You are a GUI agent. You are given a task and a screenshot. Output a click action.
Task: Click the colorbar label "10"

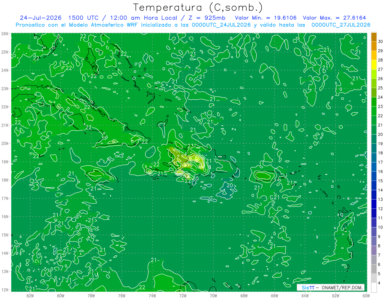[x=380, y=227]
